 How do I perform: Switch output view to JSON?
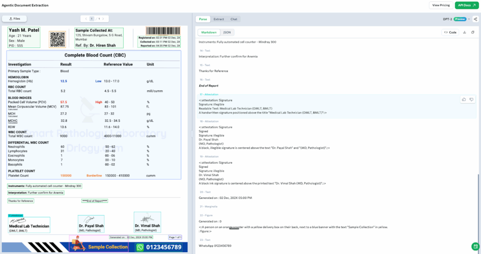[226, 32]
